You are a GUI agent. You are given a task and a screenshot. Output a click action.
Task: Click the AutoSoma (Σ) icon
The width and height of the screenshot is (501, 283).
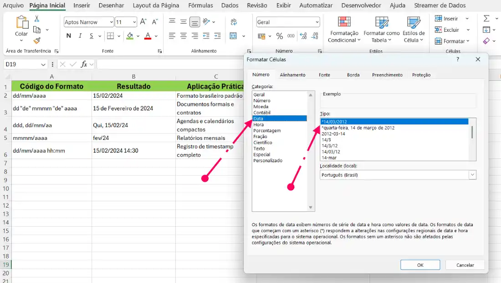tap(487, 18)
